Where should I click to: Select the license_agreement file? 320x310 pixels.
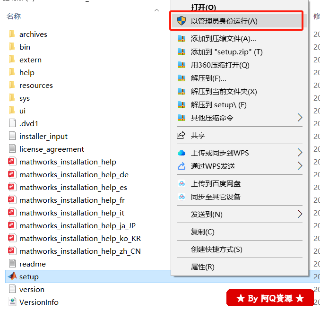pyautogui.click(x=52, y=149)
